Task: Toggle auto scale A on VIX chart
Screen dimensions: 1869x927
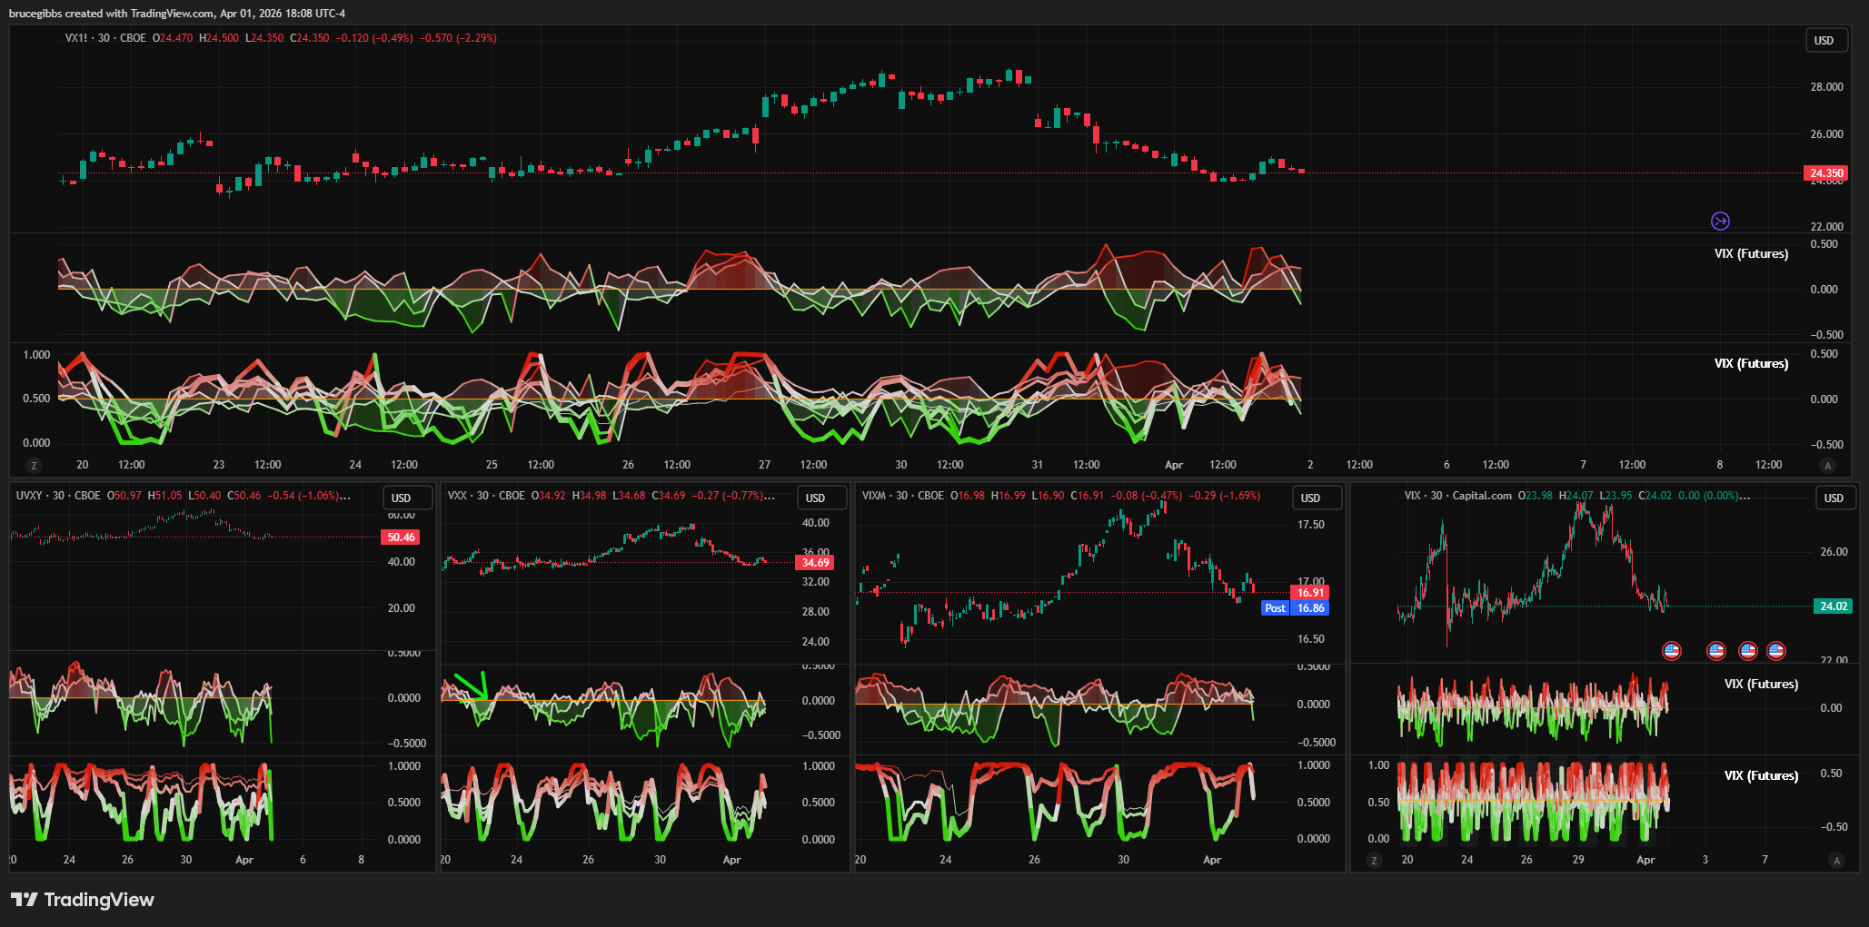Action: tap(1836, 860)
